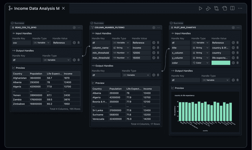Open settings for min_threshold handle
Screen dimensions: 252x150
coord(154,53)
